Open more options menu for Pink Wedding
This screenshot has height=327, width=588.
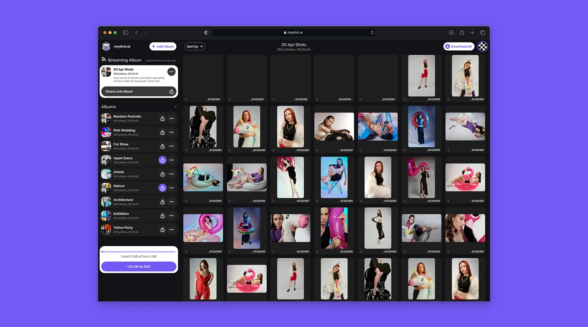click(x=171, y=132)
